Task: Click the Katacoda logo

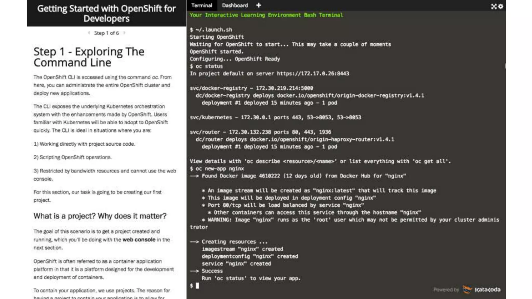Action: click(482, 290)
